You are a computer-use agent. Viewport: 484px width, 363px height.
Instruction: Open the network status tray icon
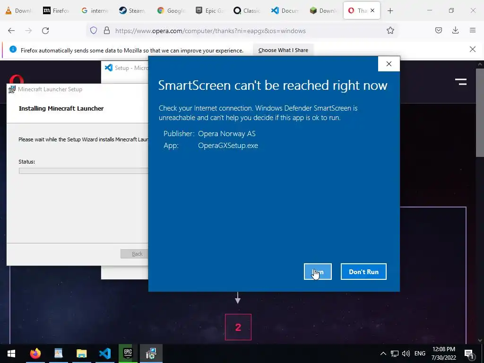[395, 354]
